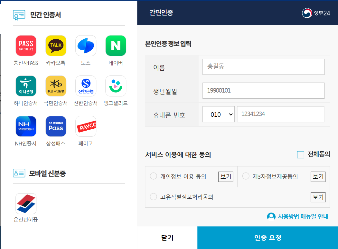View 제3자정보제공동의 terms with 보기
The height and width of the screenshot is (249, 338).
click(318, 177)
